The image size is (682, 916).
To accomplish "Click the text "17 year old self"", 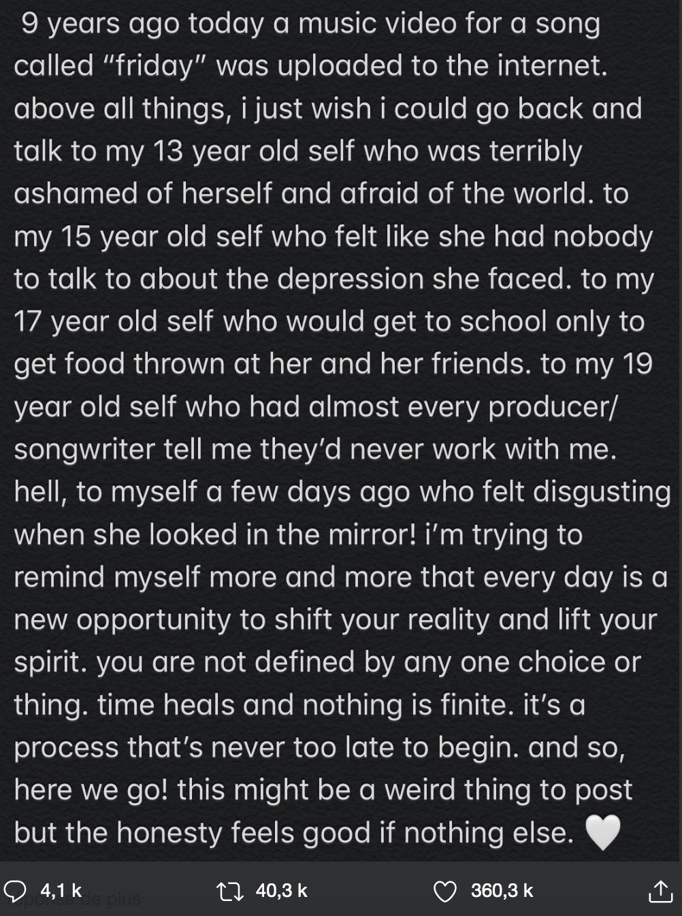I will coord(114,322).
